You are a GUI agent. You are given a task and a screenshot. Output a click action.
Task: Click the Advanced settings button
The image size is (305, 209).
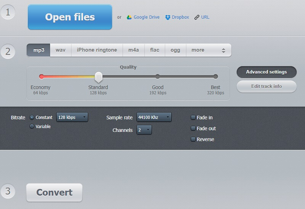[x=266, y=72]
